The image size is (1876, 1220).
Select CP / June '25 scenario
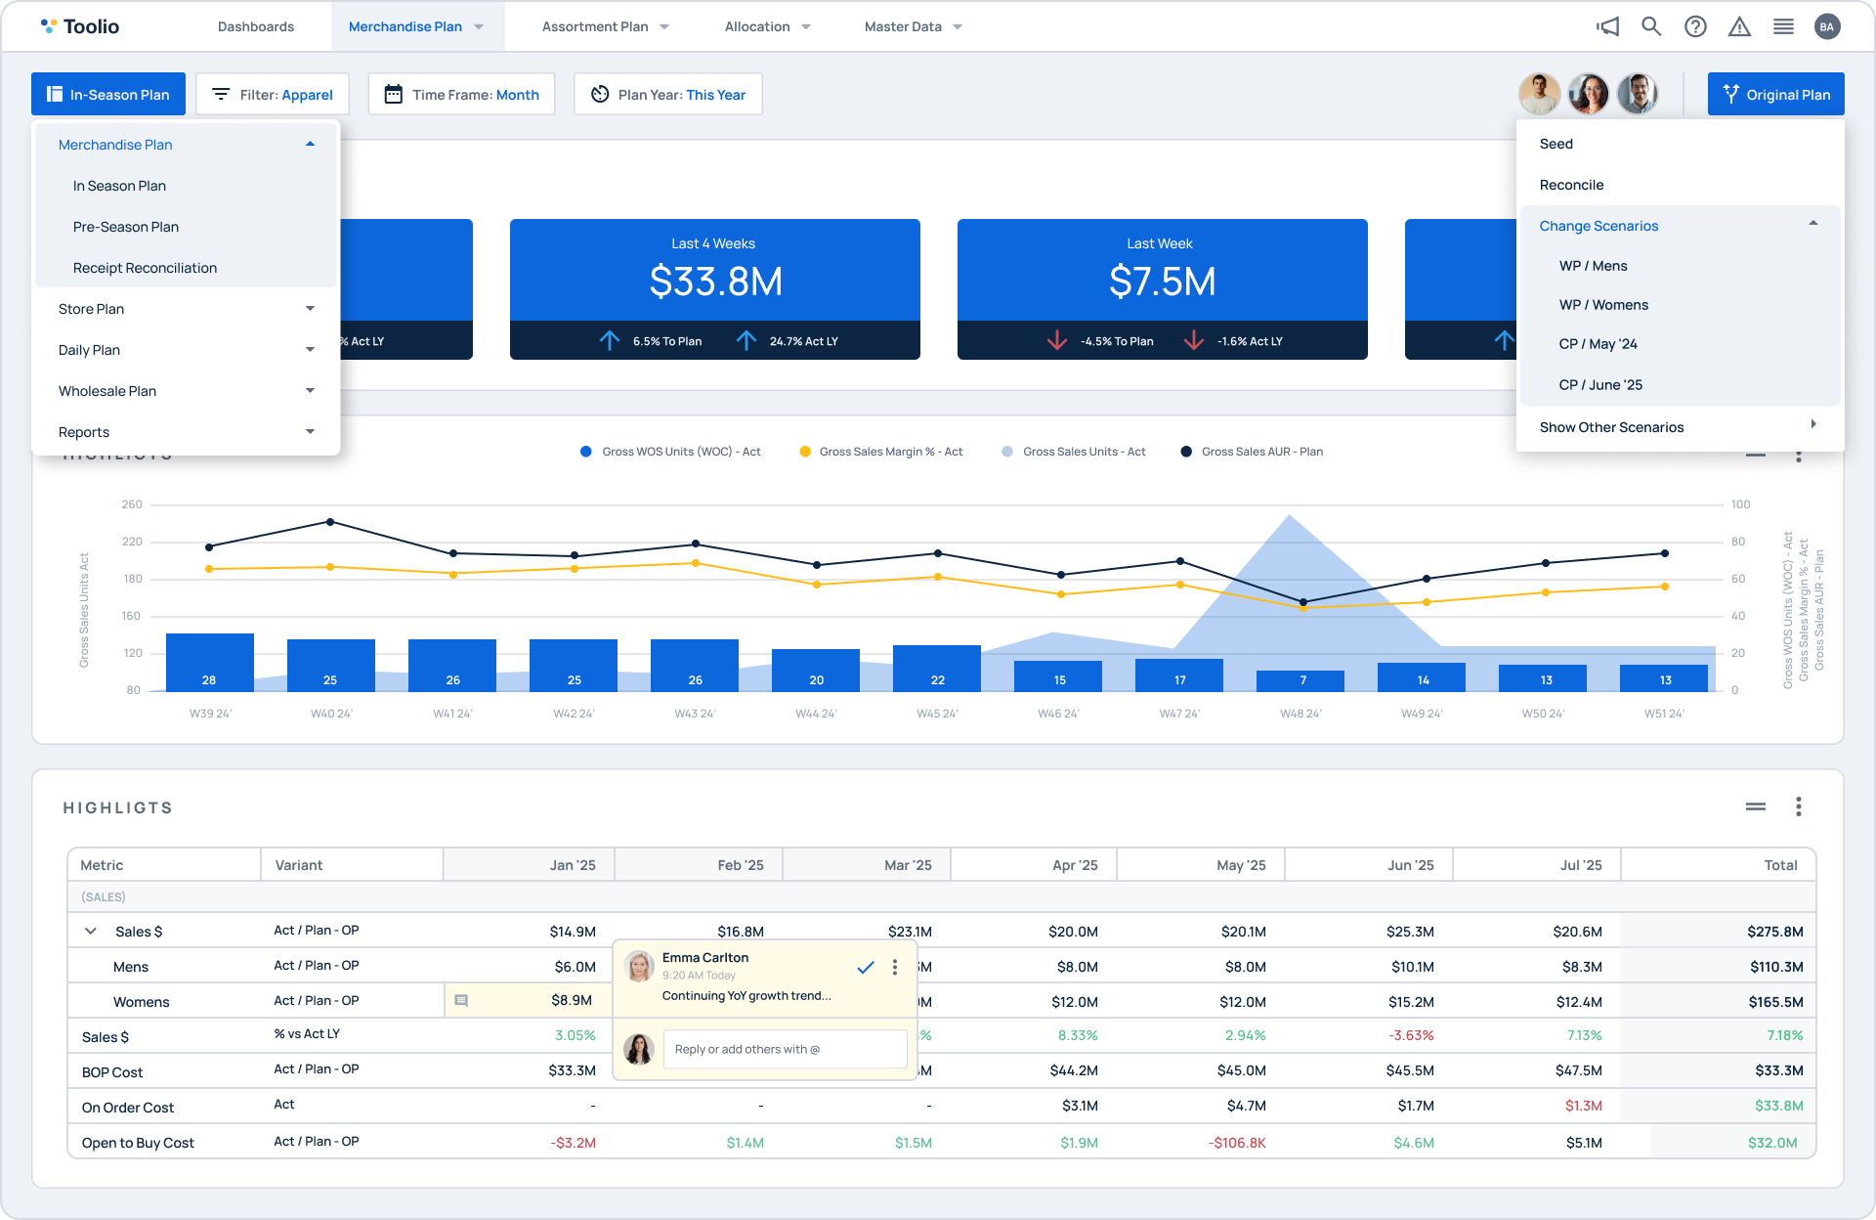click(1600, 384)
